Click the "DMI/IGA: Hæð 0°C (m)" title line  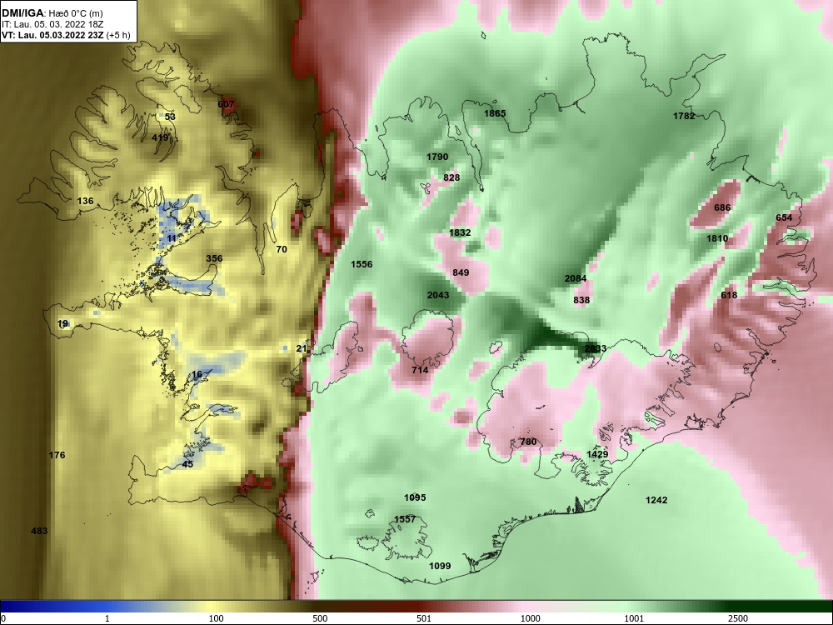pyautogui.click(x=52, y=13)
